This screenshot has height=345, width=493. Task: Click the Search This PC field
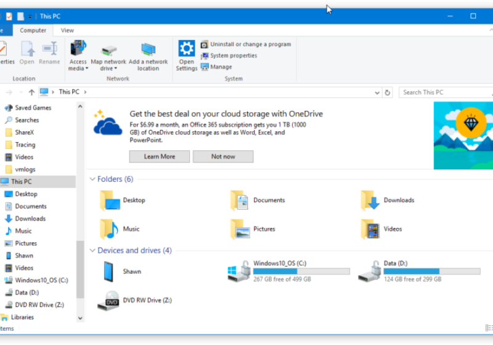444,92
